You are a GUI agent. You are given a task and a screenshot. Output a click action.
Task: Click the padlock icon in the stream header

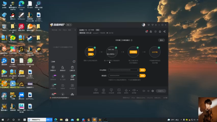[x=151, y=31]
